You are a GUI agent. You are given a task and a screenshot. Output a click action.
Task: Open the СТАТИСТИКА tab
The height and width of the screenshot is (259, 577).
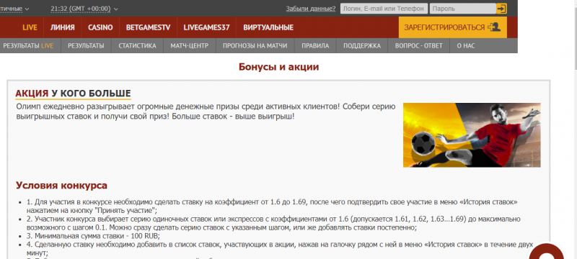(x=137, y=46)
